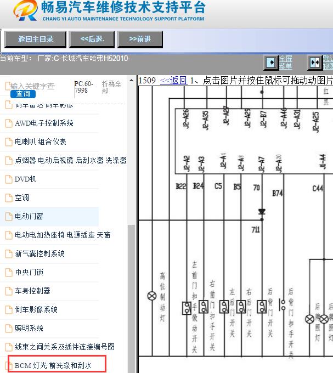Click the document icon beside 电动门窗
The width and height of the screenshot is (333, 373).
pyautogui.click(x=9, y=217)
